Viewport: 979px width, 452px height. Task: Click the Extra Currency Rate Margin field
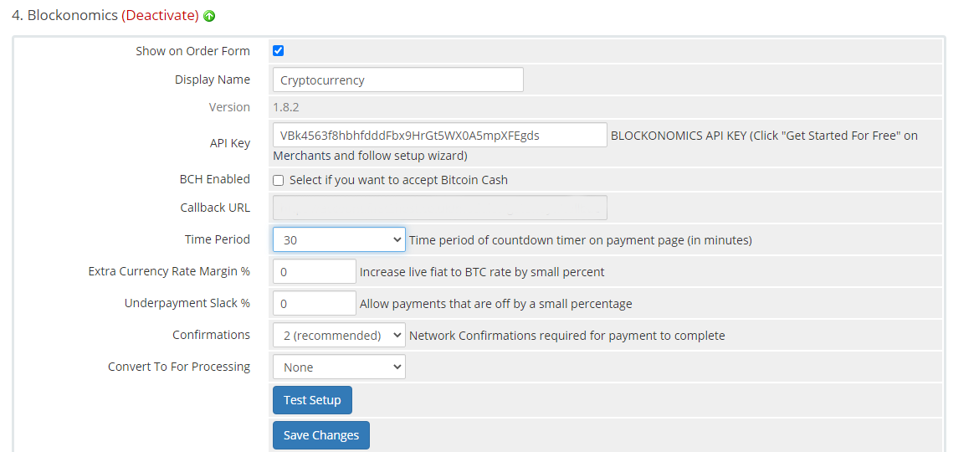[x=315, y=271]
